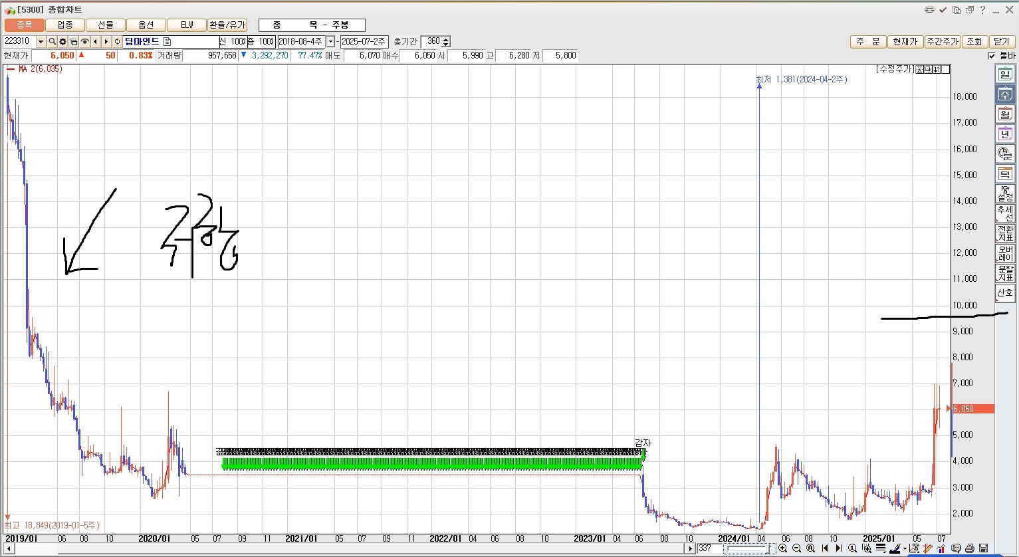Switch to the 선물 tab
Viewport: 1019px width, 557px height.
[x=106, y=25]
